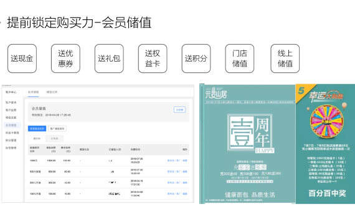Click the 送现金 rounded box

point(22,58)
